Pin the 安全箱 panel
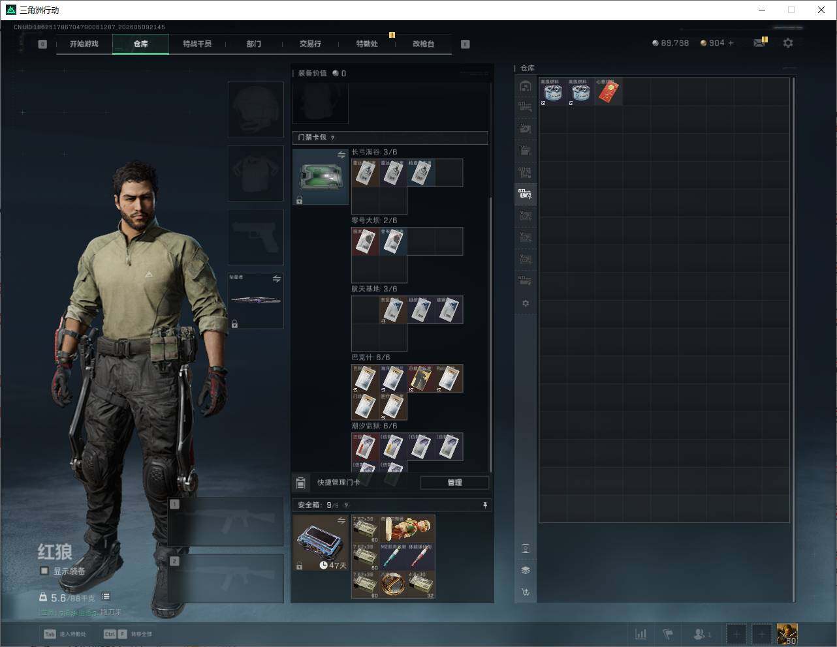The image size is (837, 647). coord(484,505)
